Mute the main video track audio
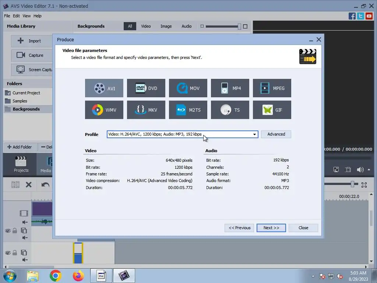 point(25,222)
